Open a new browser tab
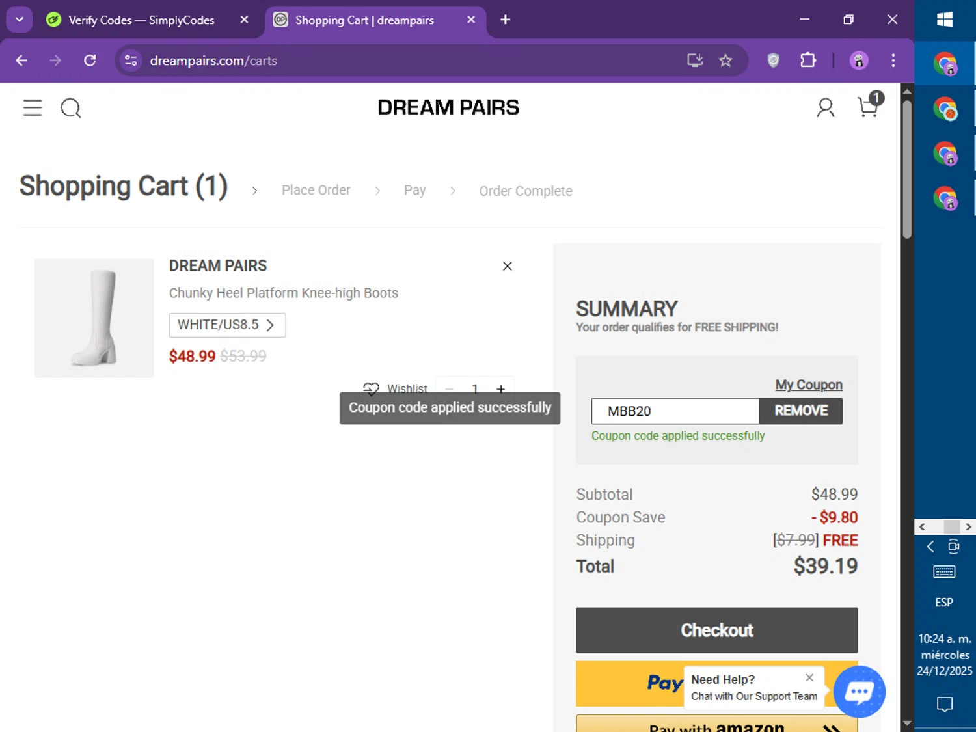 [x=505, y=20]
